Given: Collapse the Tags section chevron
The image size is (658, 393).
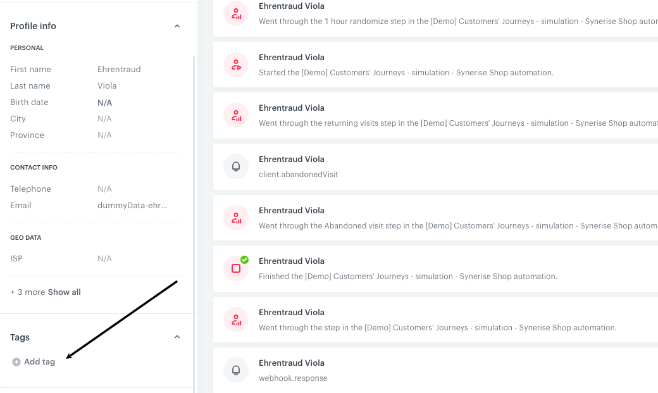Looking at the screenshot, I should [x=177, y=337].
